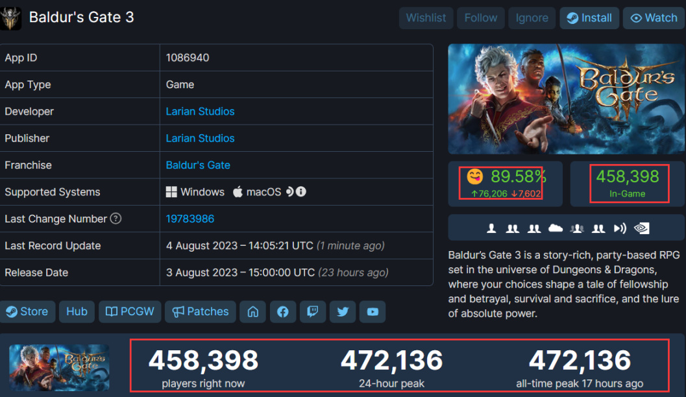Open Larian Studios developer link

[x=200, y=112]
